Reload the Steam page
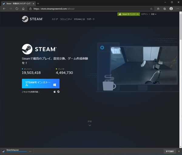Viewport: 182px width, 155px height. pyautogui.click(x=17, y=9)
